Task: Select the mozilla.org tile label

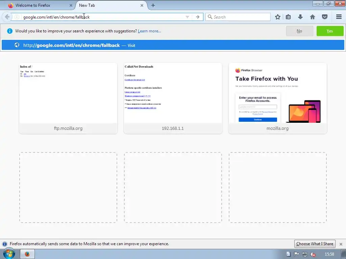Action: pos(278,128)
